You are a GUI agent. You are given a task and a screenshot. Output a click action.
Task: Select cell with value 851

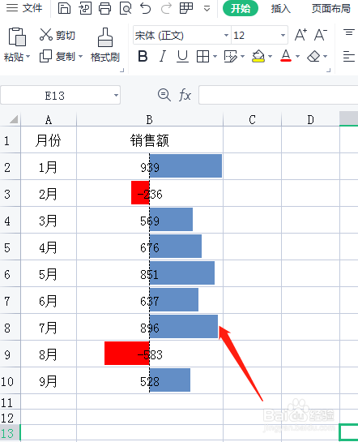150,273
